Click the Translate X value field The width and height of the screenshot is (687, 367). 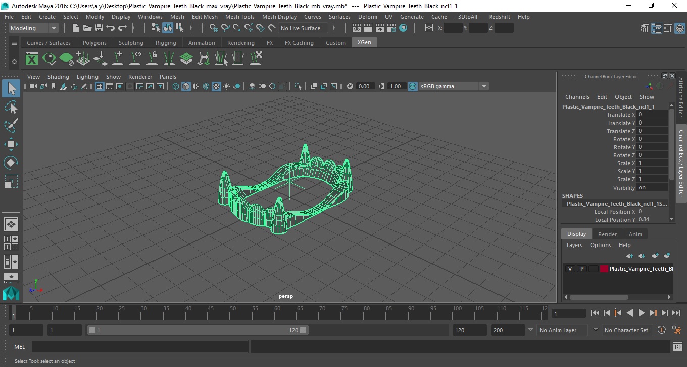[x=652, y=115]
